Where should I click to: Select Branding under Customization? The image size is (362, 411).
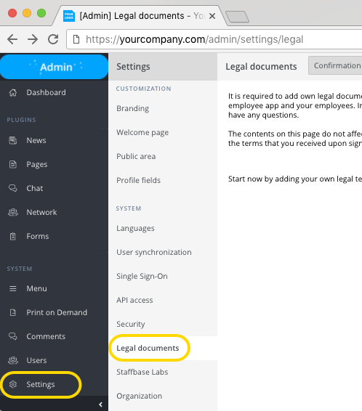coord(163,108)
